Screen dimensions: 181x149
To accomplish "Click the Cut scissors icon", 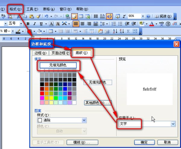I will point(18,16).
